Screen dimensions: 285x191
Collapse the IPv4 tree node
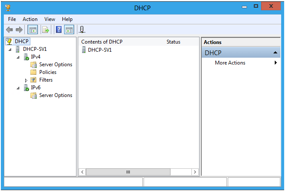[18, 57]
